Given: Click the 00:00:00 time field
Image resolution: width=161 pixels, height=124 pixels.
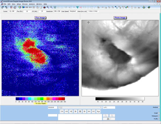Looking at the screenshot, I should [53, 107].
